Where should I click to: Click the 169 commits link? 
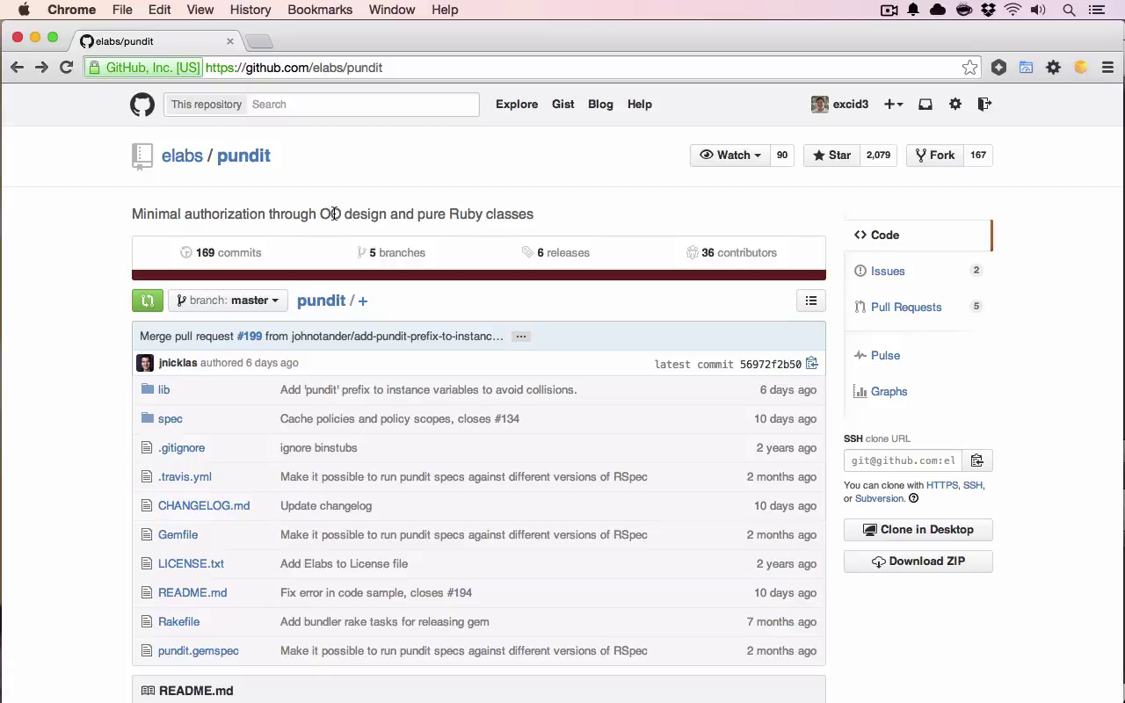pos(221,252)
